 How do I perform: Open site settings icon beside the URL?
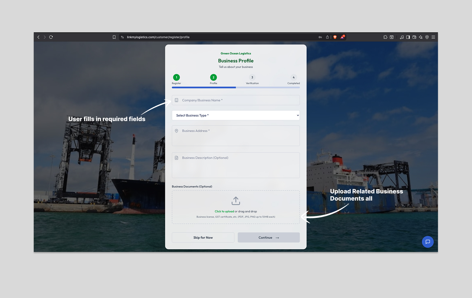pos(122,37)
